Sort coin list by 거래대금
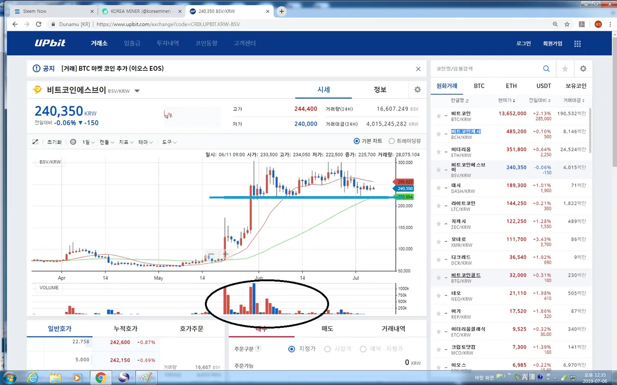Screen dimensions: 617x385 574,101
